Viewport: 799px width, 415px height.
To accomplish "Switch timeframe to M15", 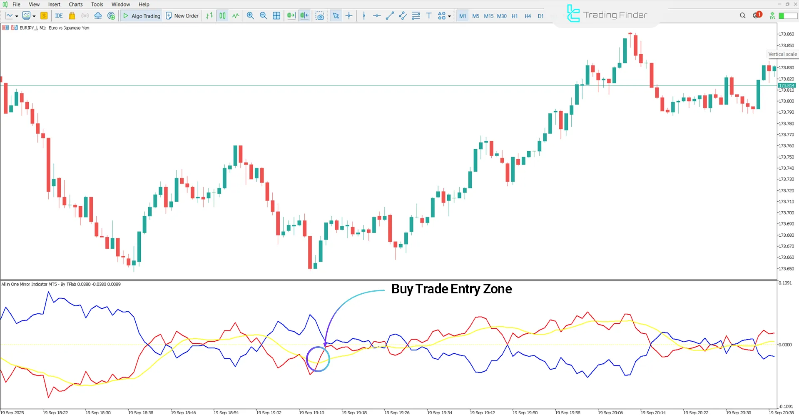I will (488, 16).
